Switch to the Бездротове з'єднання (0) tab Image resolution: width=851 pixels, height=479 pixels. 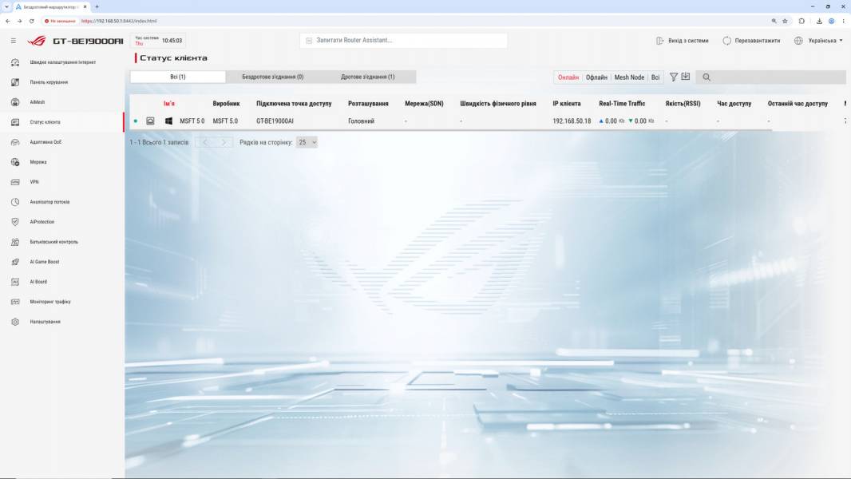[x=272, y=77]
